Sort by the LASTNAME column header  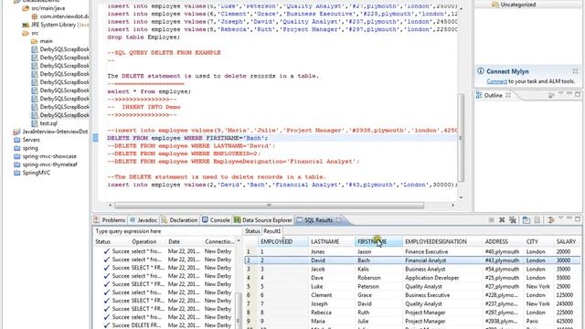point(325,241)
